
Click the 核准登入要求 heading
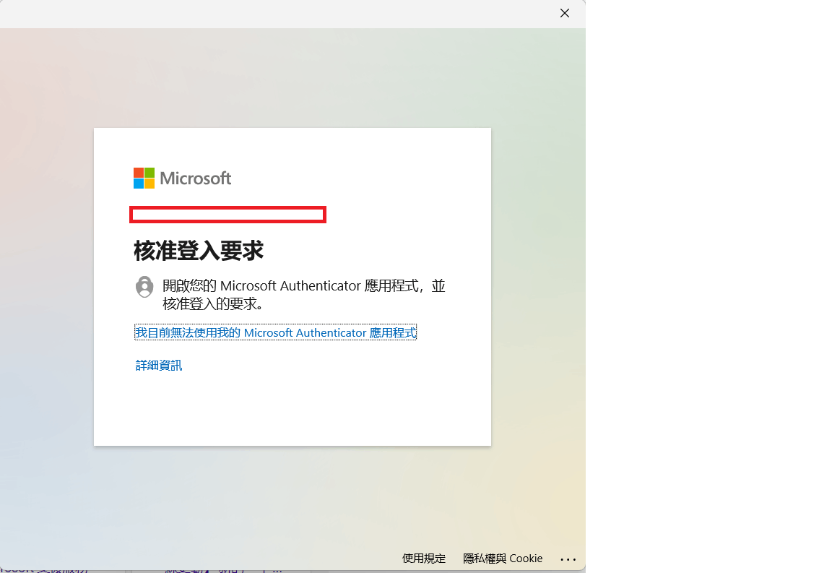click(199, 251)
